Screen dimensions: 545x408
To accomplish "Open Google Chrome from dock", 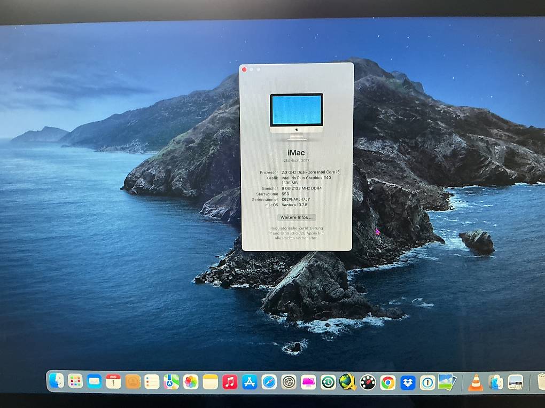I will click(x=387, y=383).
